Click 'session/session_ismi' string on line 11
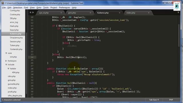Image resolution: width=183 pixels, height=103 pixels. click(x=112, y=20)
